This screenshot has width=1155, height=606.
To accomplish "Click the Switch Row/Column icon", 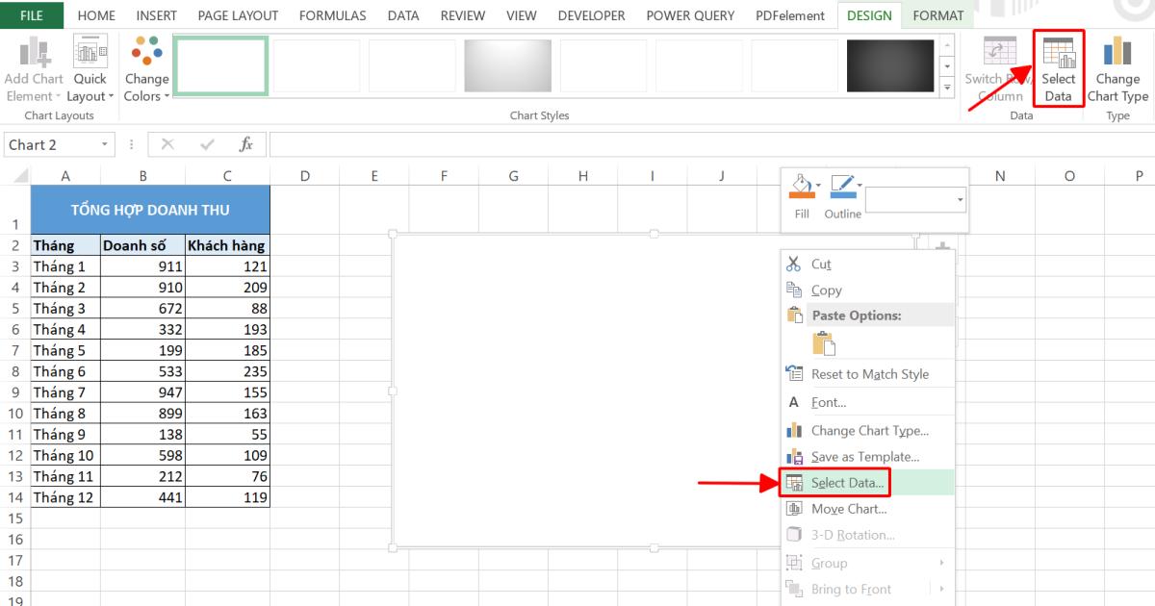I will 998,67.
